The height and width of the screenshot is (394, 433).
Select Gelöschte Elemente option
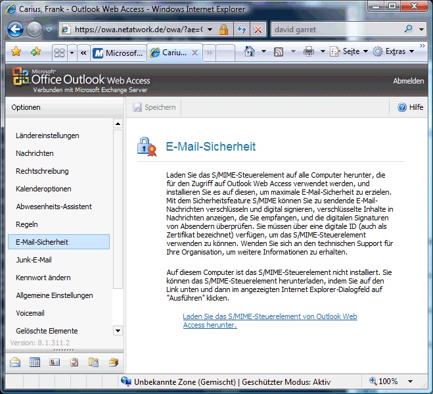click(47, 331)
